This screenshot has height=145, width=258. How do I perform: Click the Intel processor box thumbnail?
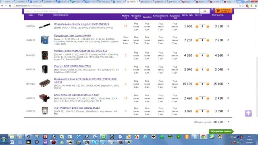tap(45, 40)
